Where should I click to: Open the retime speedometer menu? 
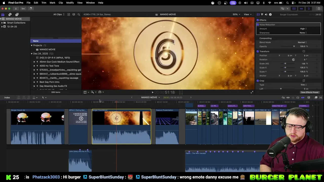pyautogui.click(x=101, y=92)
